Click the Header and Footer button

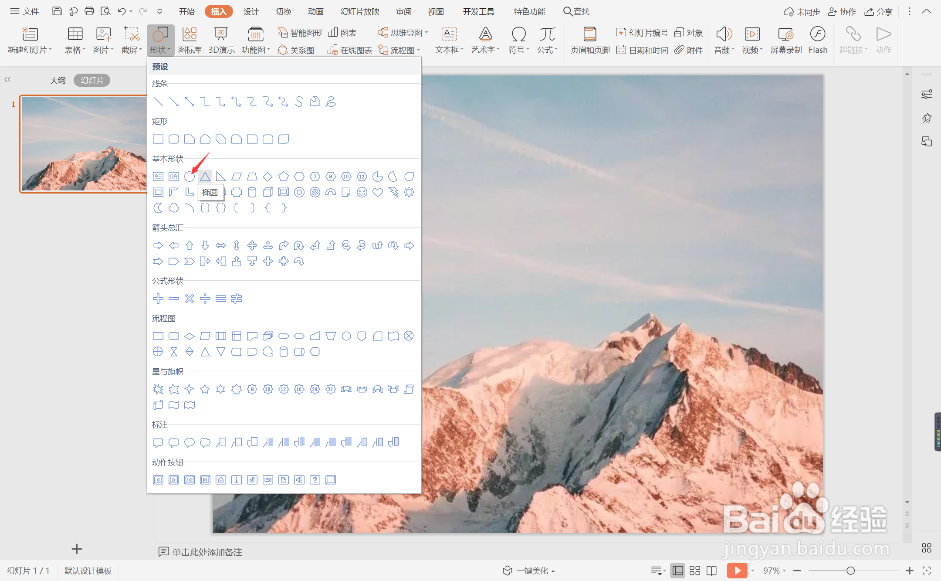click(590, 40)
